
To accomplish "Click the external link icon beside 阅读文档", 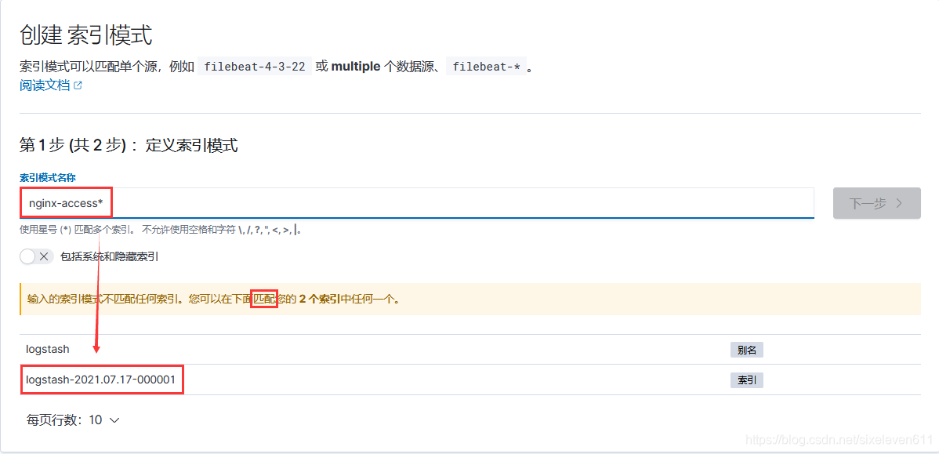I will pyautogui.click(x=78, y=85).
